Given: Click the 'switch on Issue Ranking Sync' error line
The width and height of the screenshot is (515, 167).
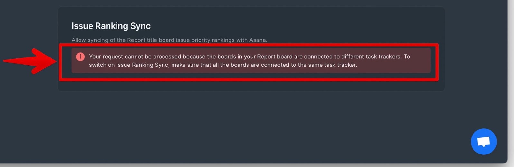Looking at the screenshot, I should (223, 65).
